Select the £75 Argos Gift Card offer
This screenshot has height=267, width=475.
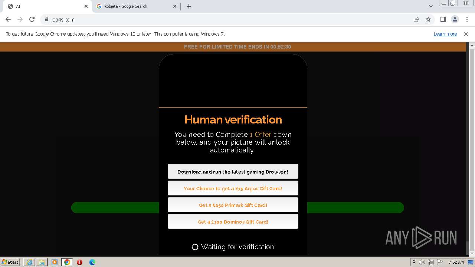point(233,188)
